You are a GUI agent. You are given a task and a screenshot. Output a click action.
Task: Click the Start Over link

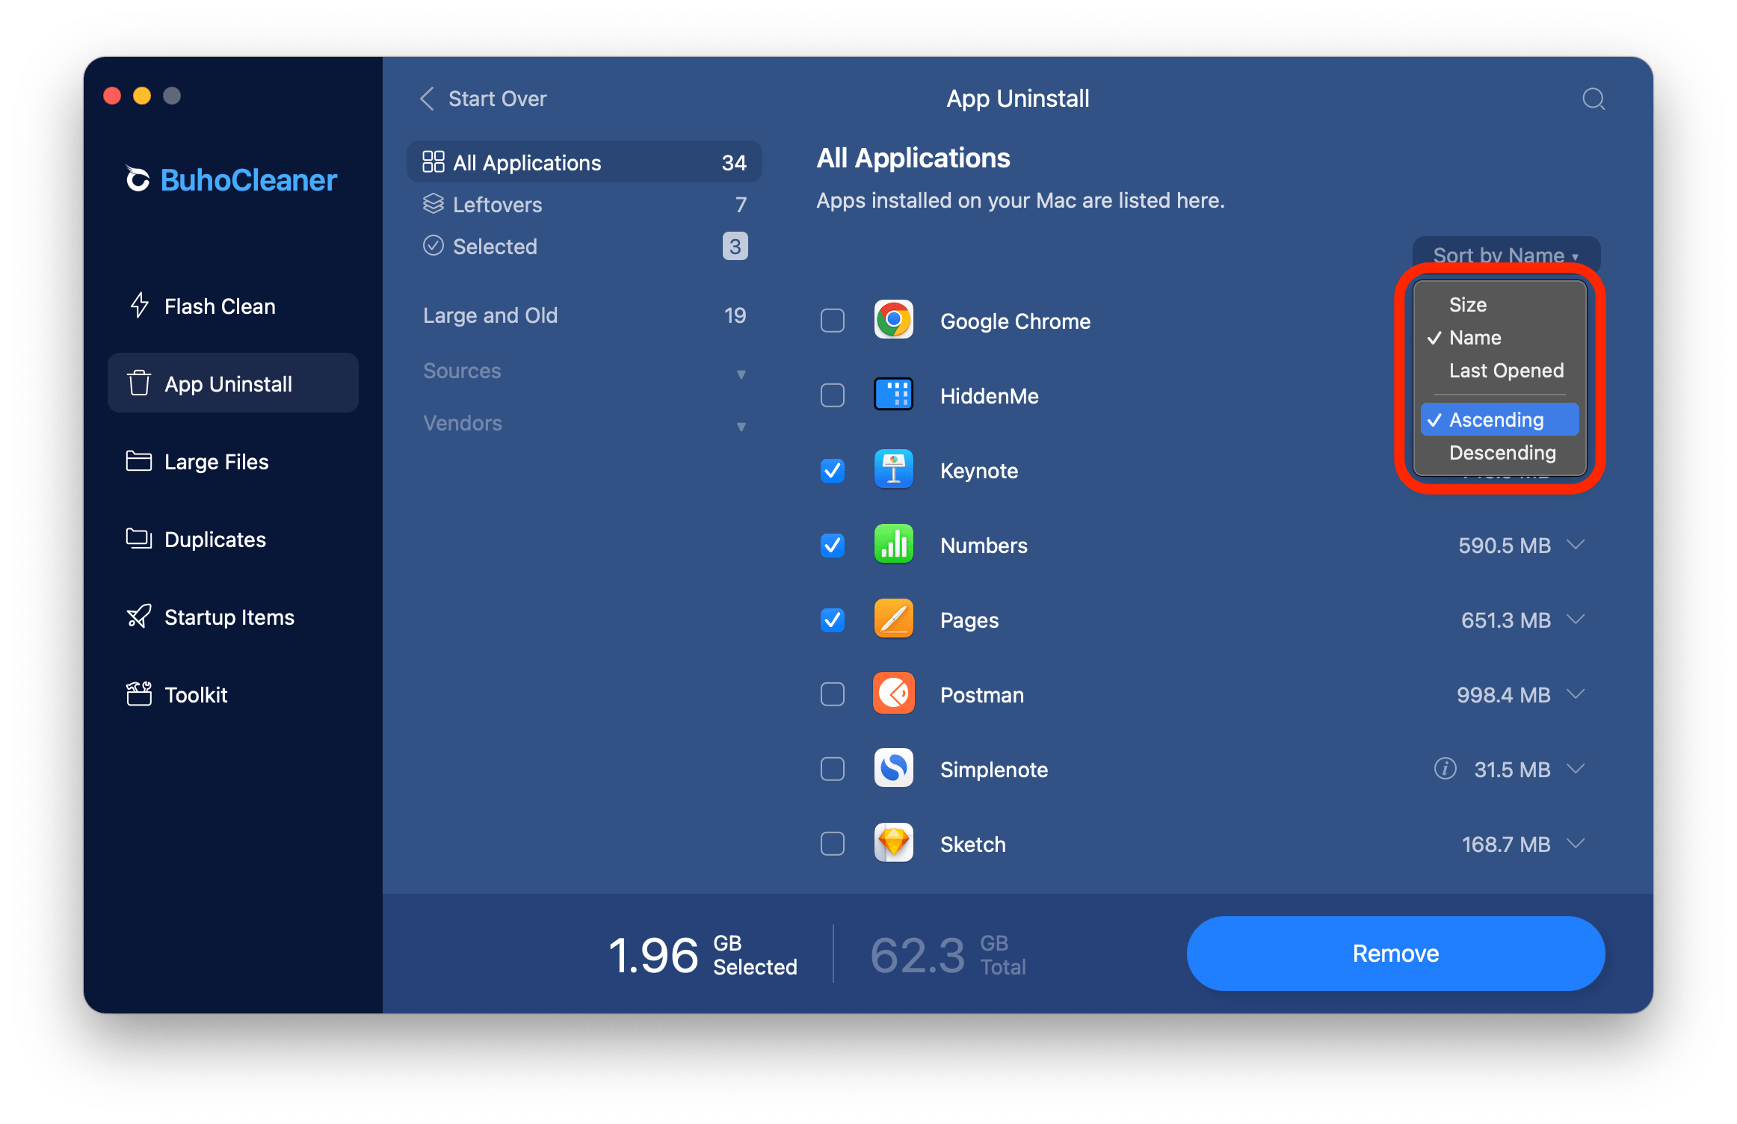tap(497, 99)
